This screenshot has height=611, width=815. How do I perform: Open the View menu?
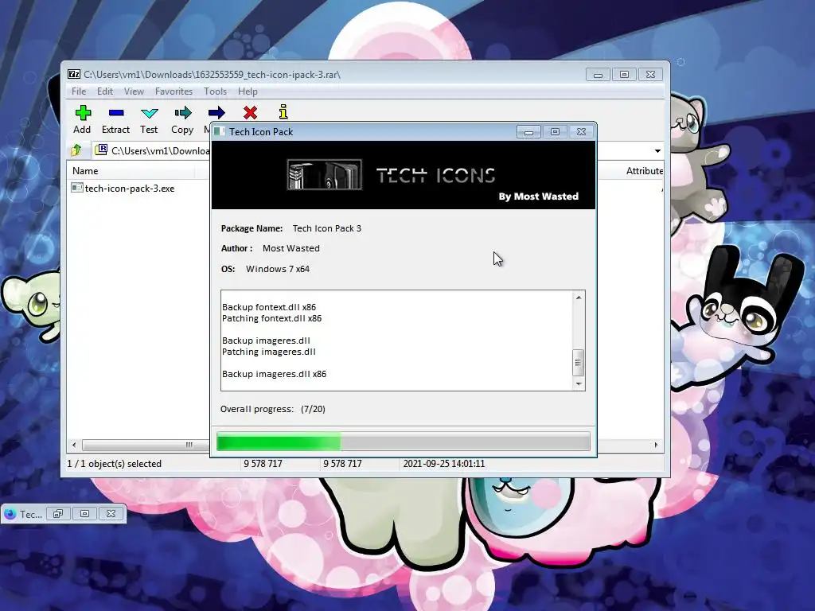(x=134, y=91)
